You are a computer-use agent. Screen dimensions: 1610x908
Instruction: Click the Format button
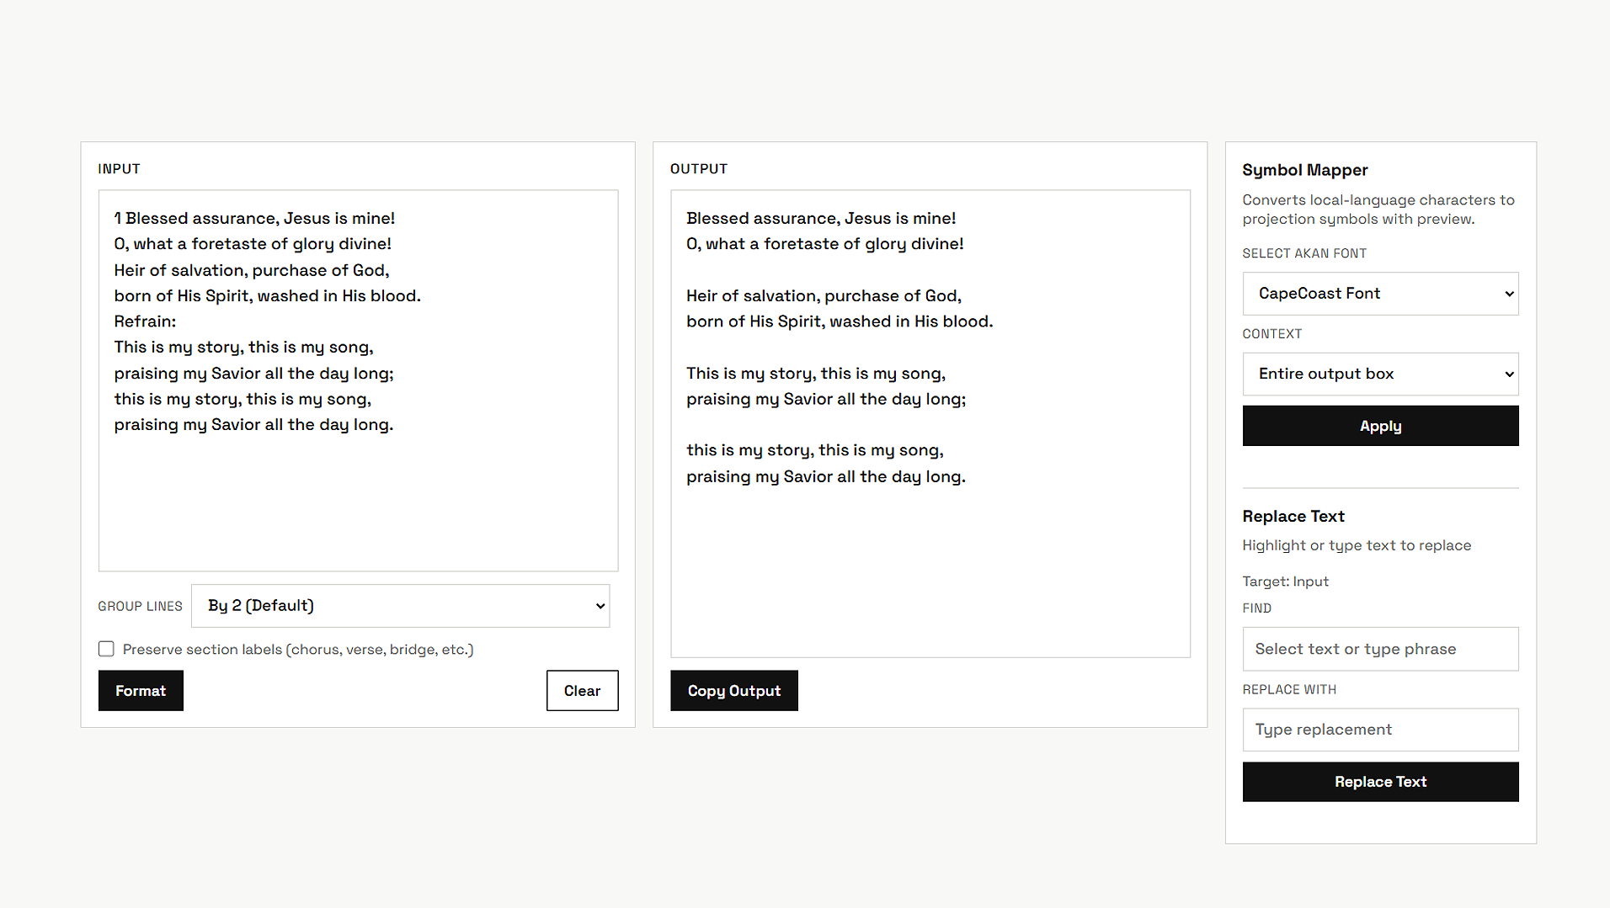click(x=141, y=691)
